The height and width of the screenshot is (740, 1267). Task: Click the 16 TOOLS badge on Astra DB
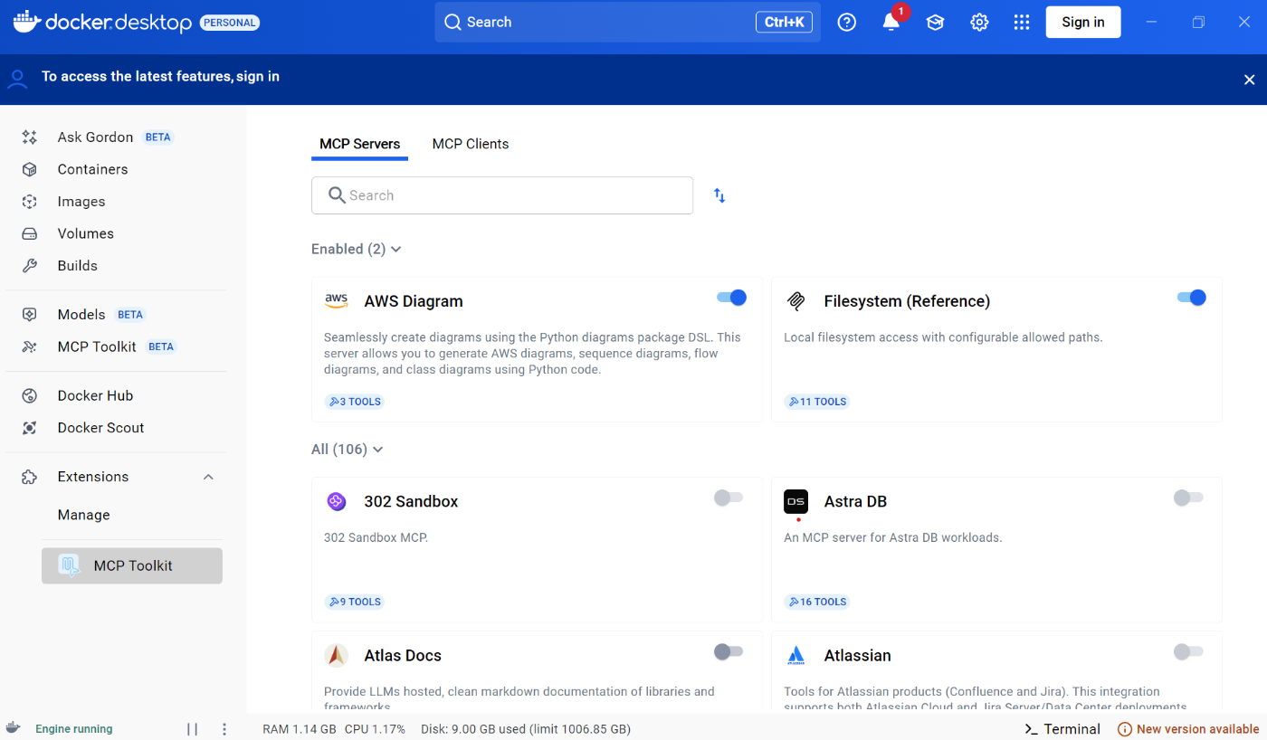[x=817, y=602]
